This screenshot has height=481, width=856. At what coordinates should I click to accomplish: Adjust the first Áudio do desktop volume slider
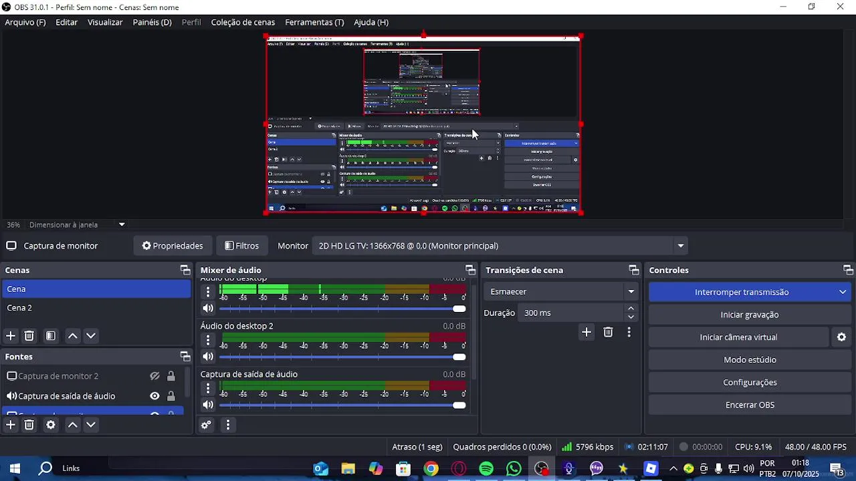[342, 309]
